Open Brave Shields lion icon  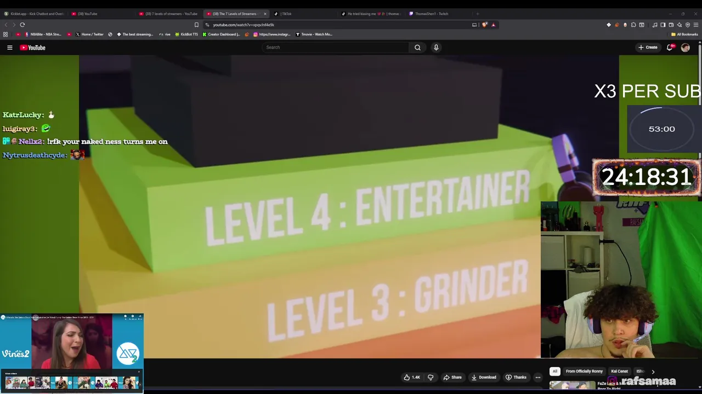pyautogui.click(x=485, y=25)
